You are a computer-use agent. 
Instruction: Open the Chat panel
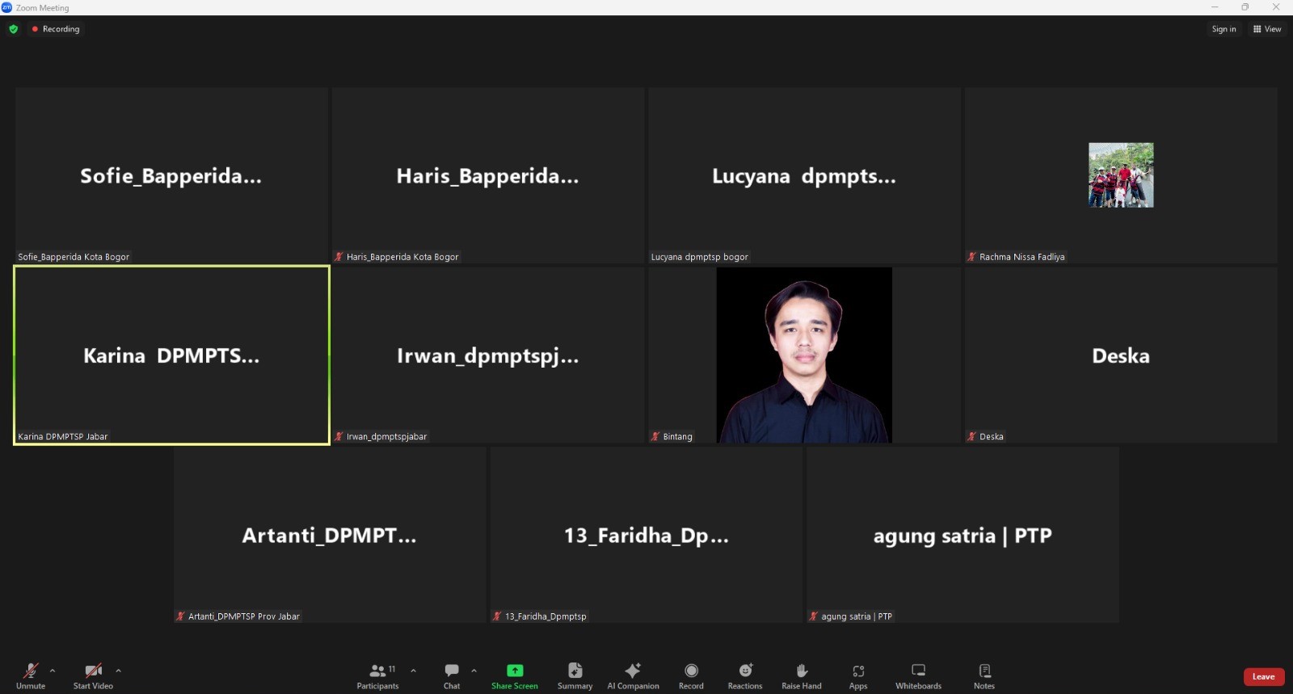[452, 675]
